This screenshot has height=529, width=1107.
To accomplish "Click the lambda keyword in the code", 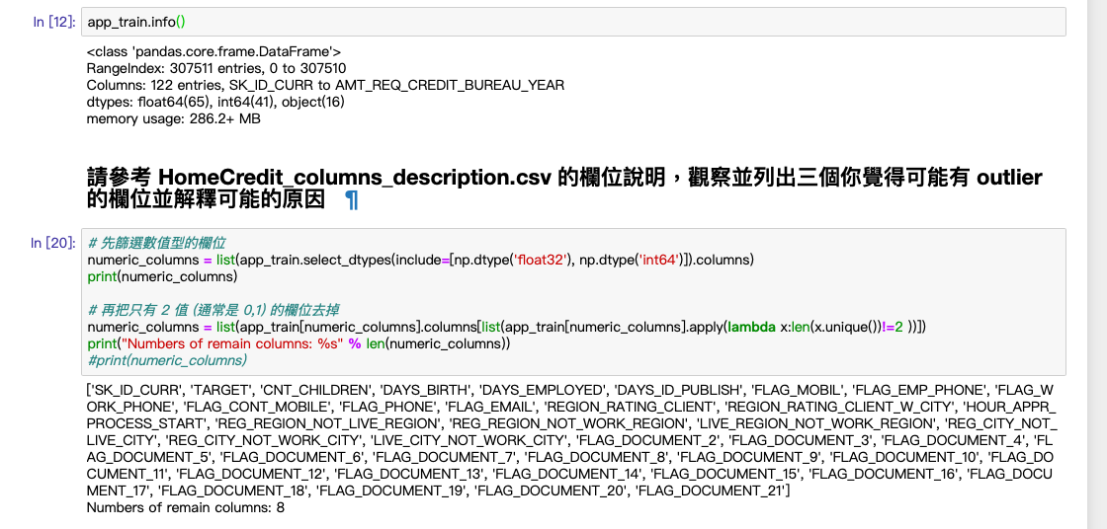I will coord(752,327).
